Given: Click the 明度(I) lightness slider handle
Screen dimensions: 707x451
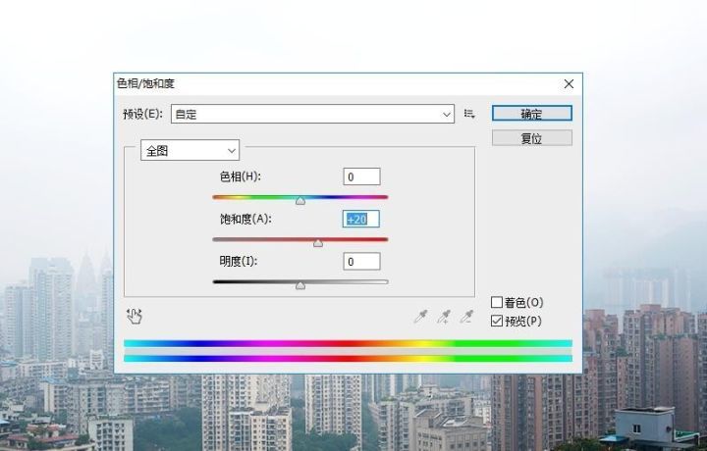Looking at the screenshot, I should 300,286.
